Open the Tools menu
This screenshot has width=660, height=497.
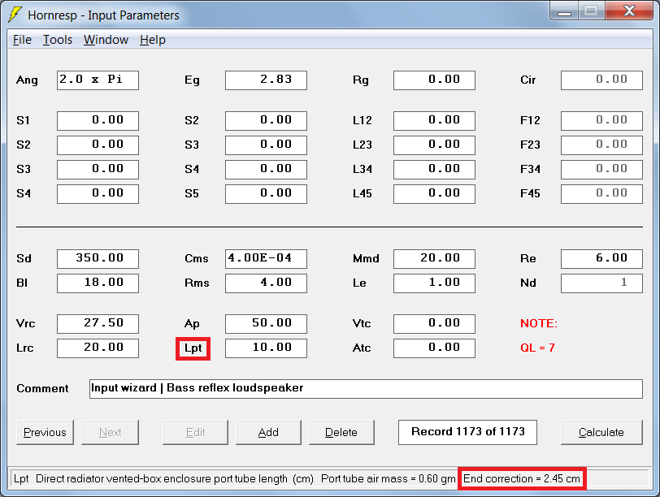[58, 40]
